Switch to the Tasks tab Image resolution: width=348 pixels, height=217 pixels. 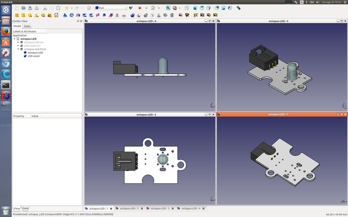[27, 26]
